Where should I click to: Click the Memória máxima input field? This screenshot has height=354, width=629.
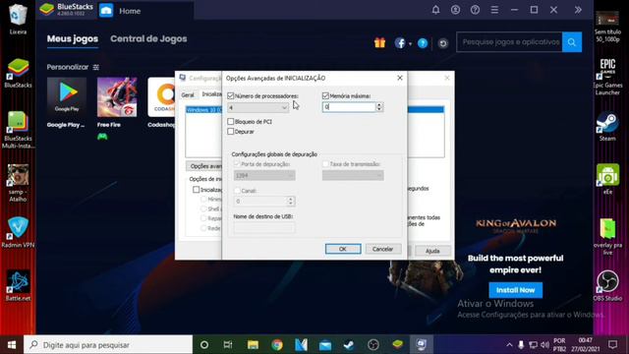[349, 107]
